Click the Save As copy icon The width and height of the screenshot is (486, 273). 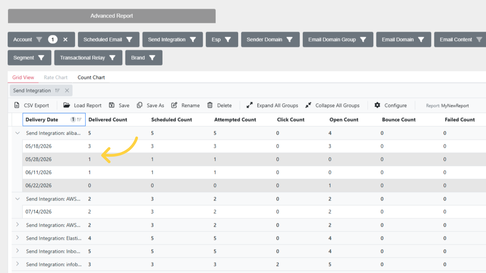[x=140, y=105]
